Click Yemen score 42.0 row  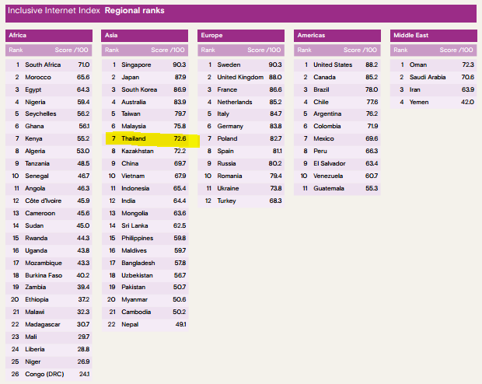[434, 102]
